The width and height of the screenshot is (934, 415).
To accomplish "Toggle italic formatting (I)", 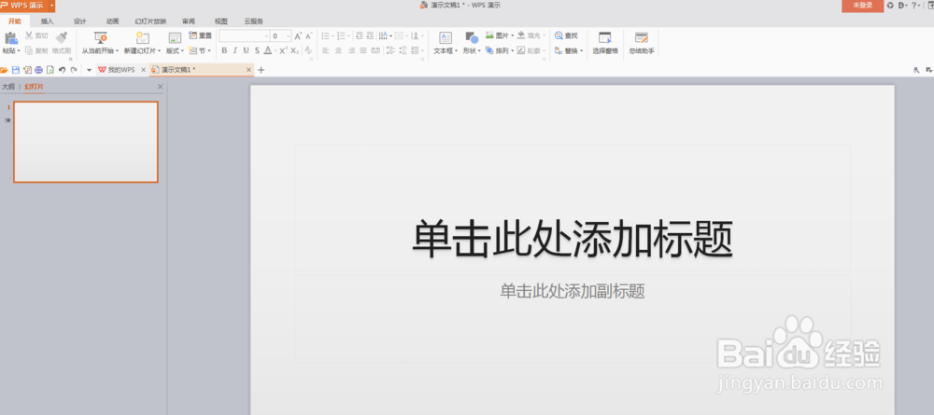I will [235, 51].
